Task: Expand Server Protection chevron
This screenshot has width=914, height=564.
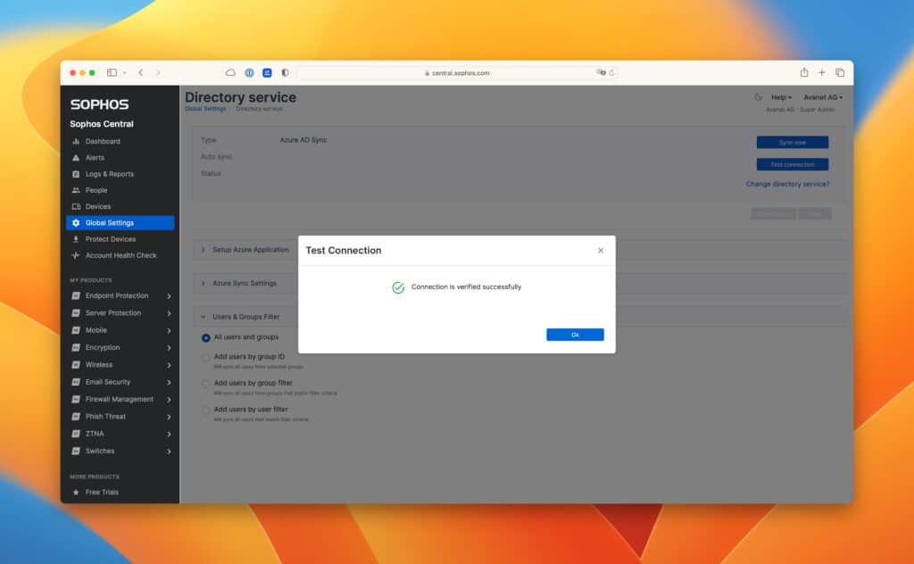Action: click(x=169, y=313)
